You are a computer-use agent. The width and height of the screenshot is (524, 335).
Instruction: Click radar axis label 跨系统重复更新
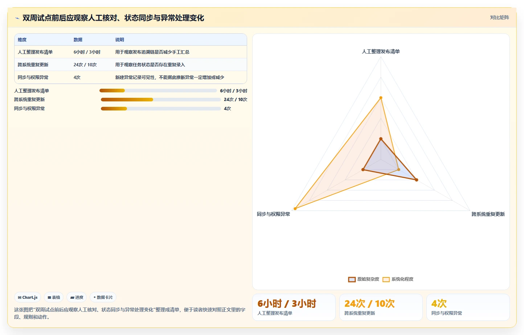pyautogui.click(x=488, y=214)
